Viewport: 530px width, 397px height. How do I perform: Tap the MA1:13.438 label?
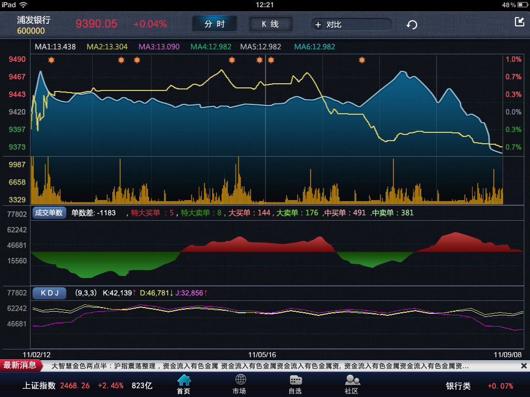click(55, 47)
